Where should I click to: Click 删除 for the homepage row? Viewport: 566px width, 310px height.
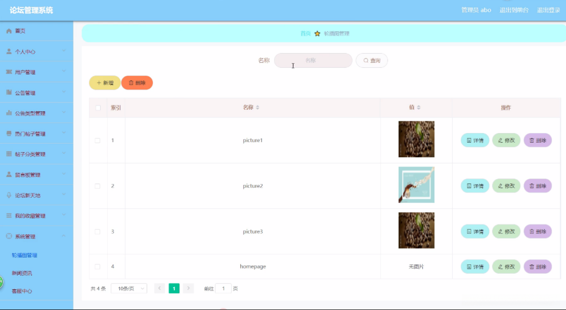[538, 266]
